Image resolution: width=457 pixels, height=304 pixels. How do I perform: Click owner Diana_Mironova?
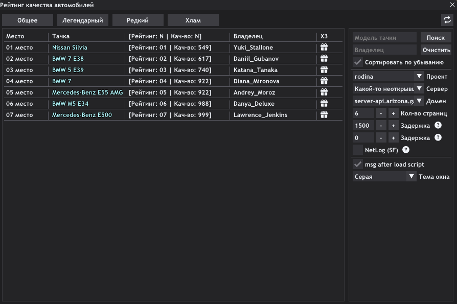pos(256,81)
